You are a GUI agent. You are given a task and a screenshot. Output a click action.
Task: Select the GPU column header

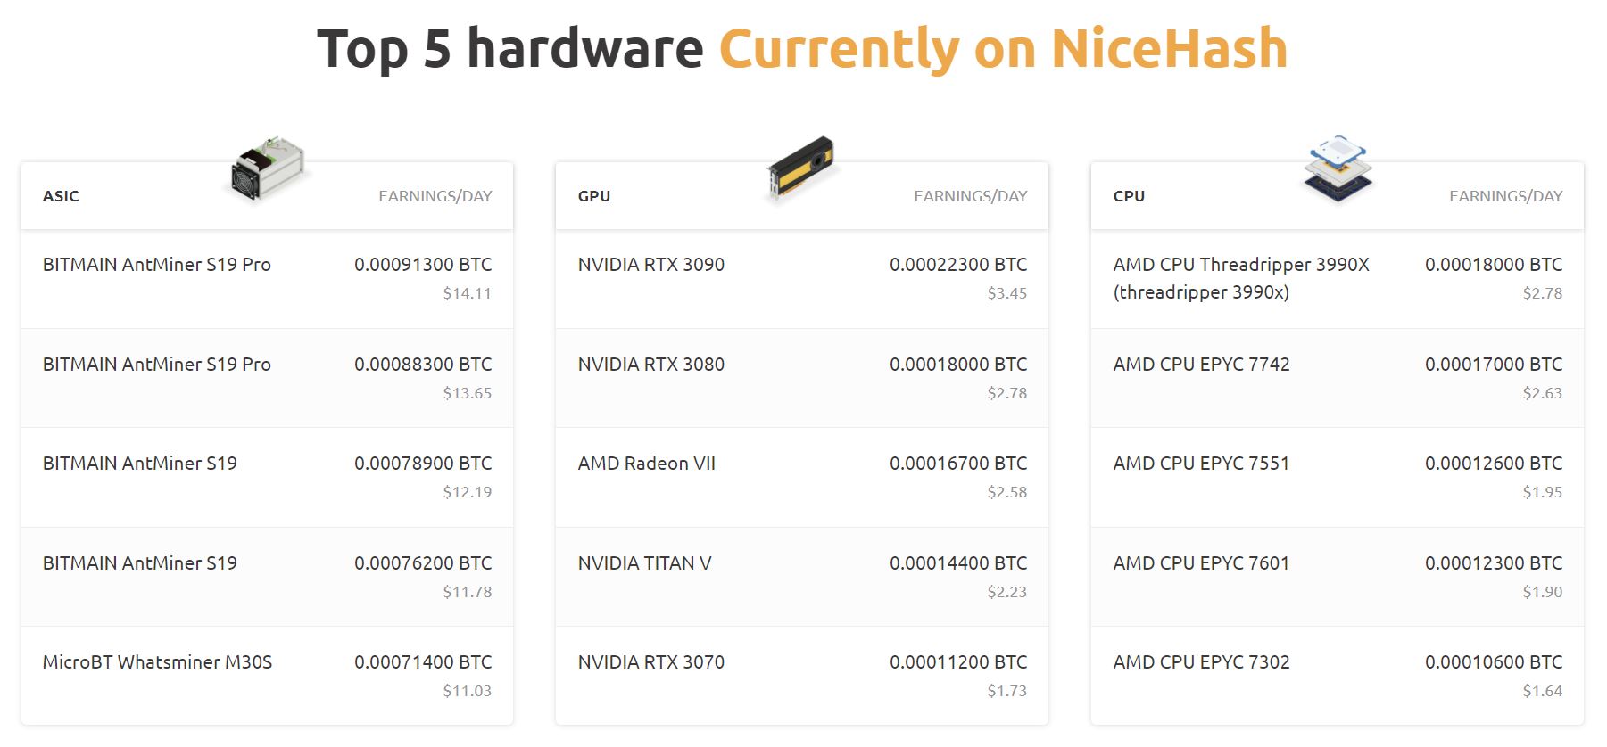(x=594, y=196)
